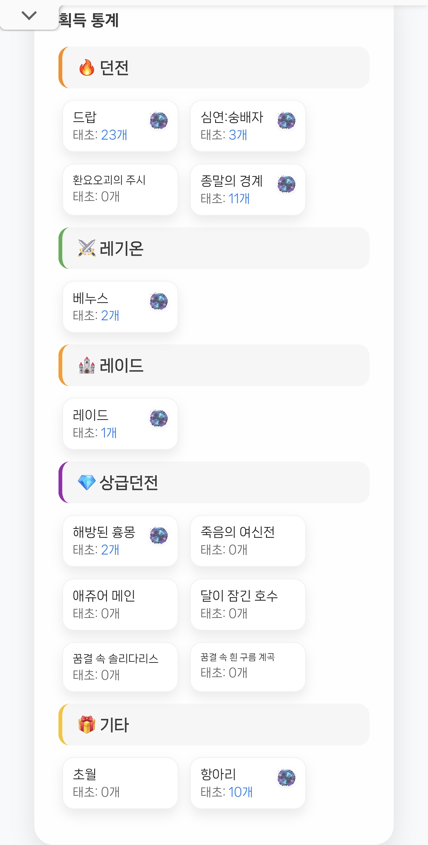The height and width of the screenshot is (845, 428).
Task: Click the orb icon in 해방된 흉몽 card
Action: click(x=159, y=536)
